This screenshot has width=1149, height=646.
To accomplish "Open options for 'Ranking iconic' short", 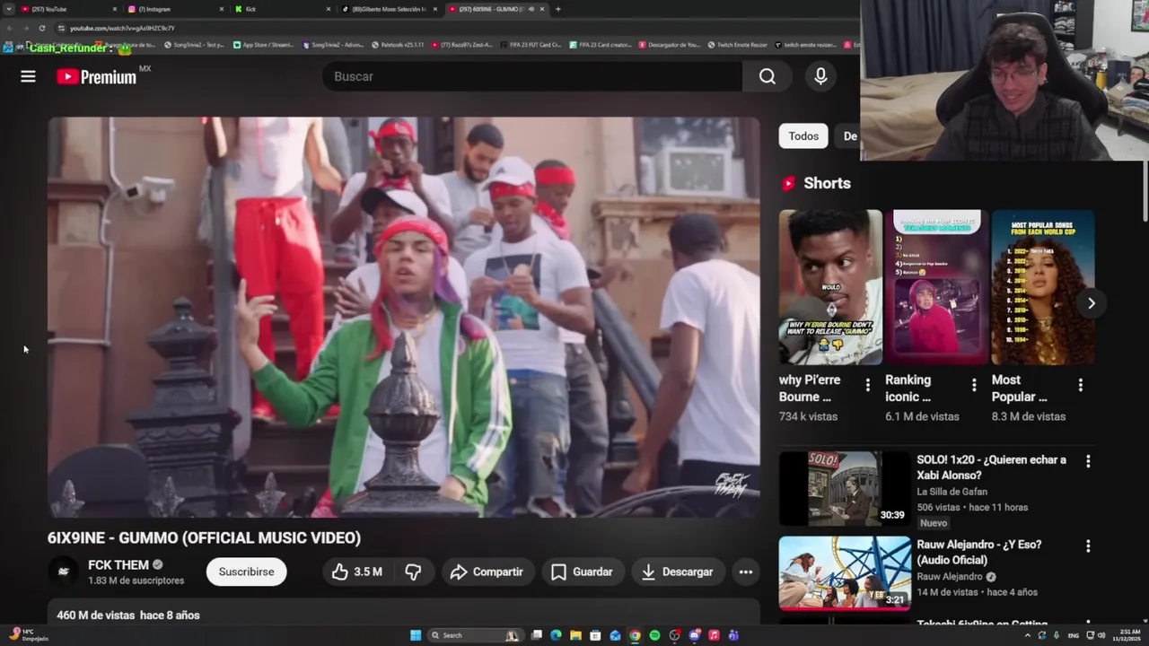I will [x=974, y=385].
